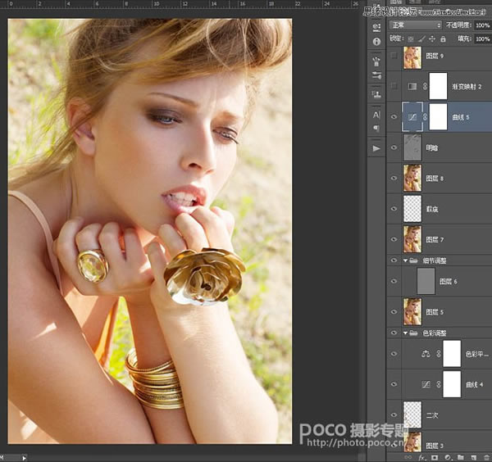492x462 pixels.
Task: Collapse the 细节调整 group
Action: click(405, 260)
